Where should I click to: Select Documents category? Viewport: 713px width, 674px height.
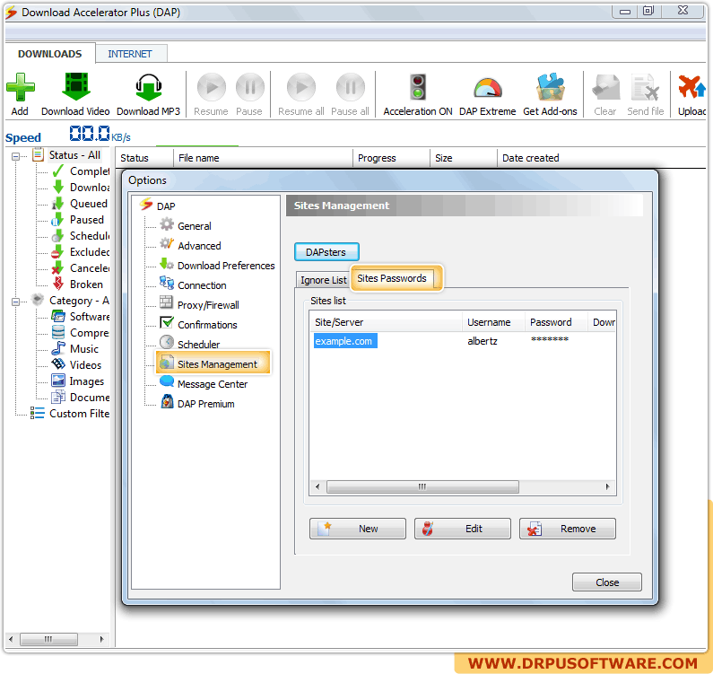81,398
